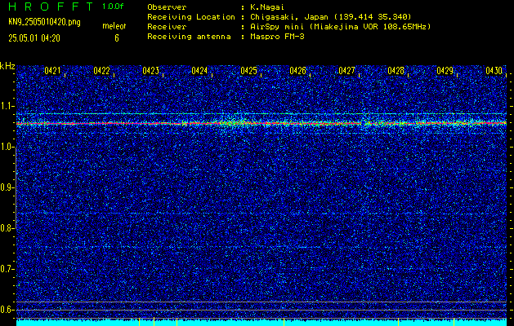Screen dimensions: 514x326
Task: Click the yellow bottom marker beneath 0428
Action: (398, 322)
